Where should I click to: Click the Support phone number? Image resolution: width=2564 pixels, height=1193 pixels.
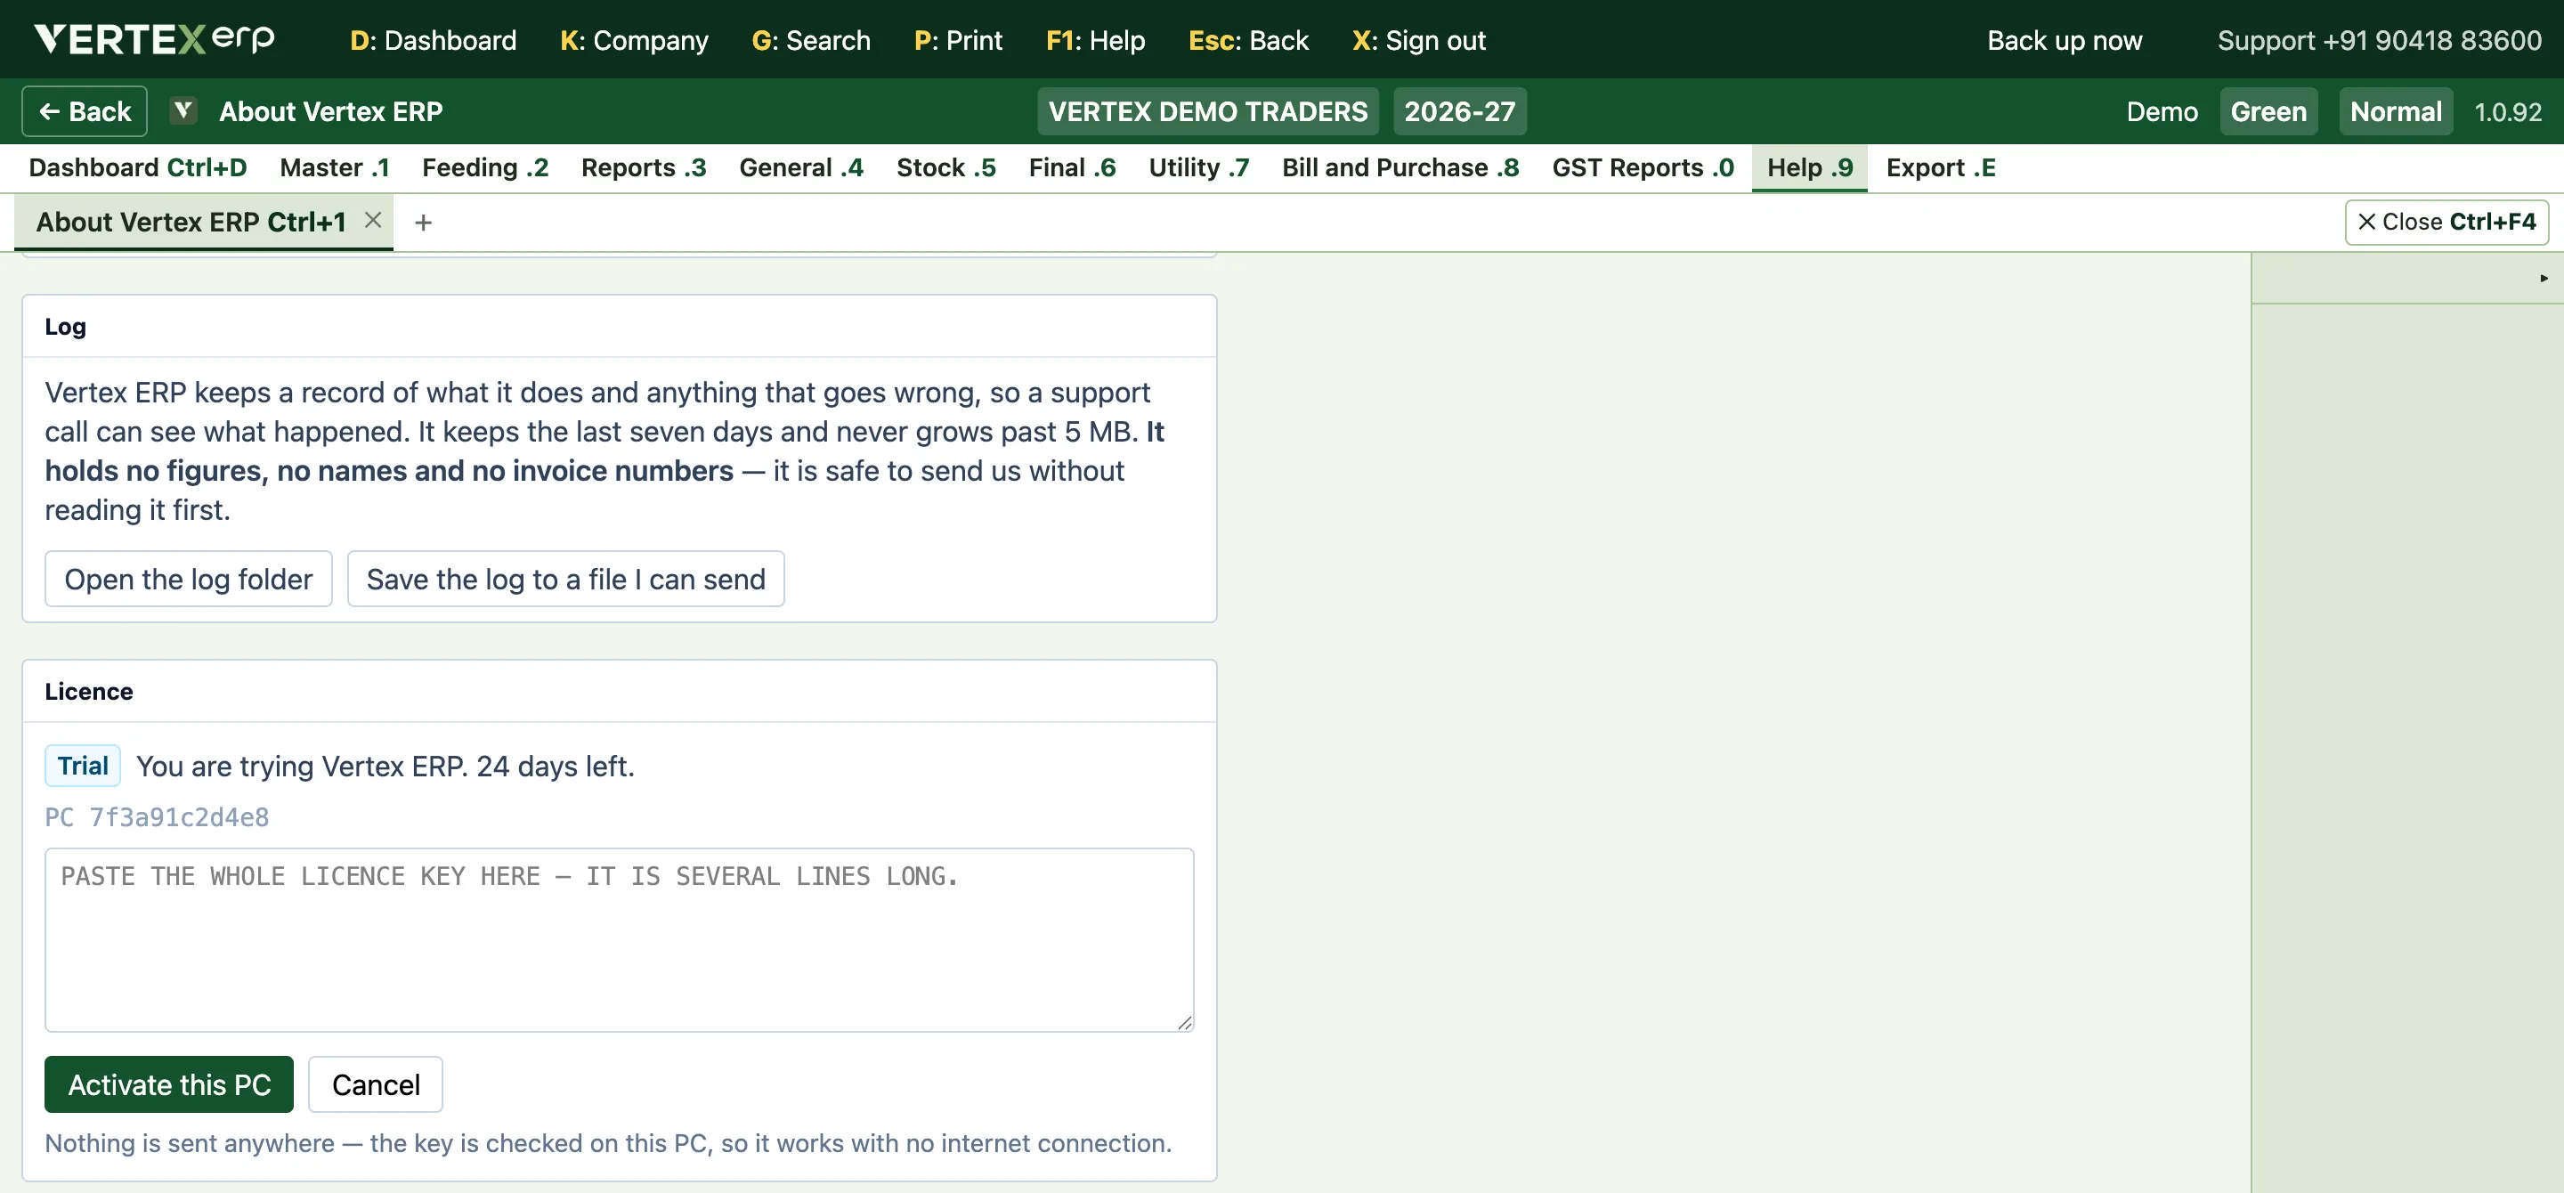coord(2379,40)
